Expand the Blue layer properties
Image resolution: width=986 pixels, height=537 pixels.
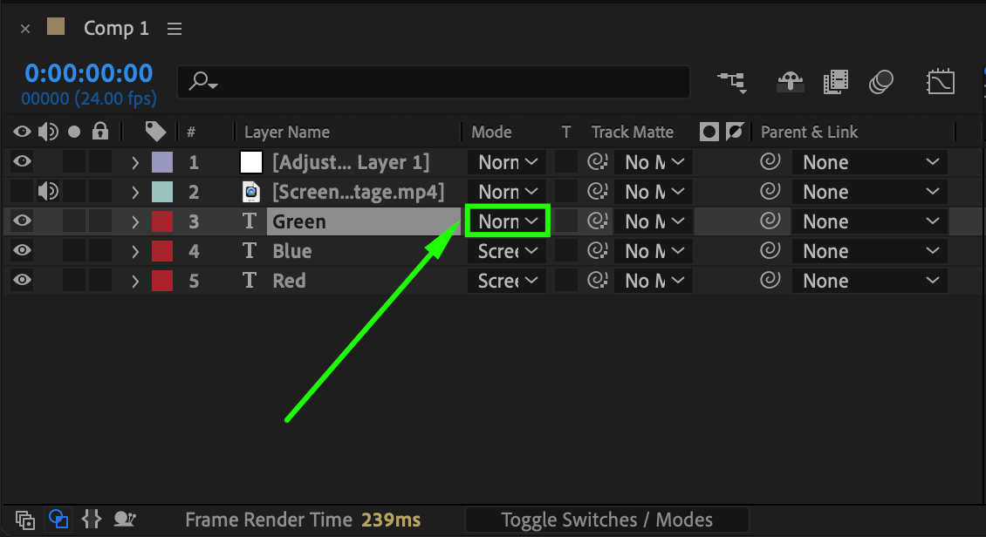[135, 251]
